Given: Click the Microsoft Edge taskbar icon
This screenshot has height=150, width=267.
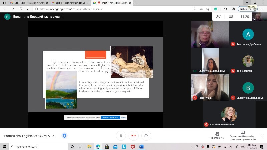Looking at the screenshot, I should [x=98, y=147].
